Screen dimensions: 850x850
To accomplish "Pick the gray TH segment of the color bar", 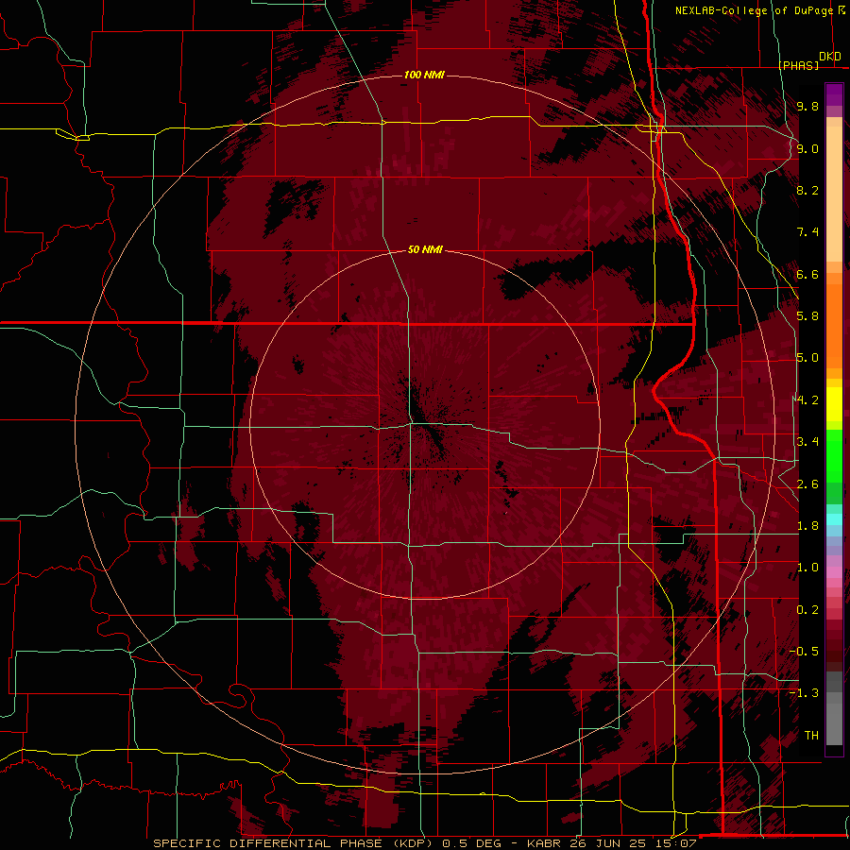I will (x=834, y=723).
